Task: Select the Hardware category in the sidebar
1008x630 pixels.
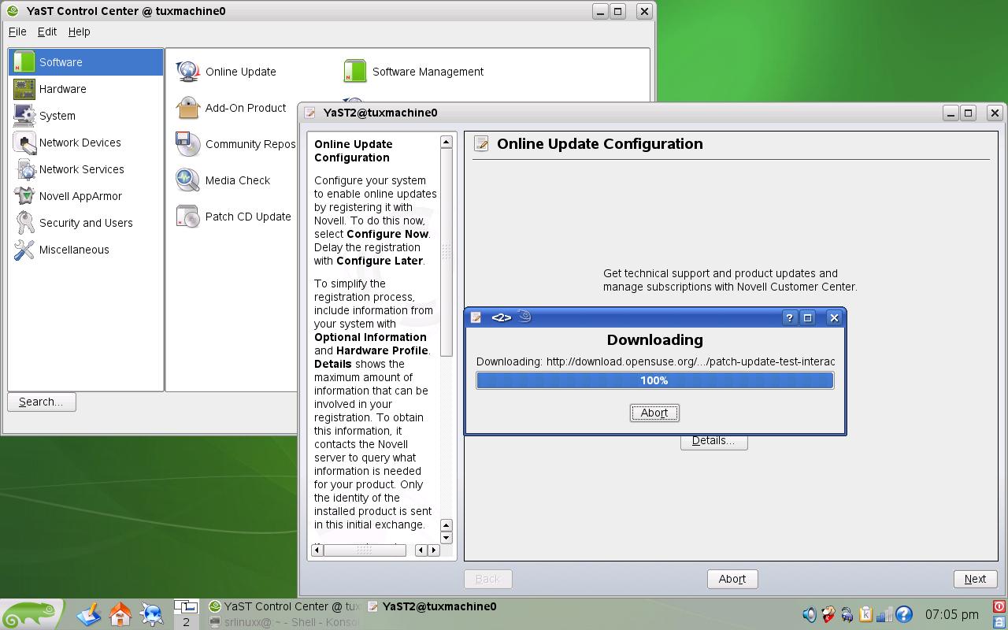Action: click(x=86, y=89)
